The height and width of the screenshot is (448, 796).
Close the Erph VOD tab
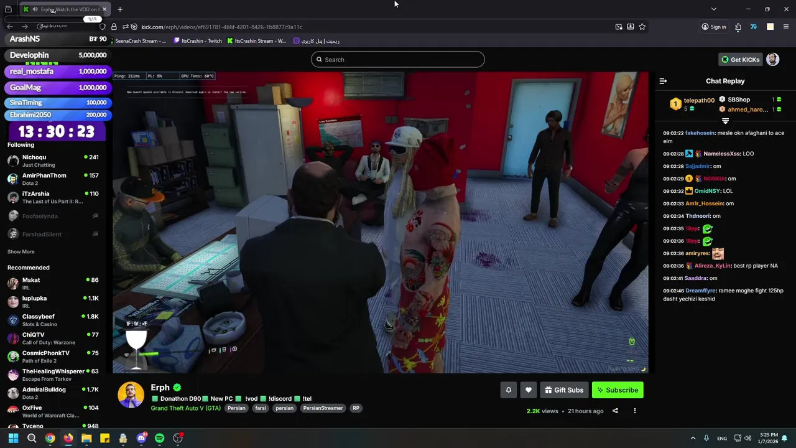tap(104, 9)
